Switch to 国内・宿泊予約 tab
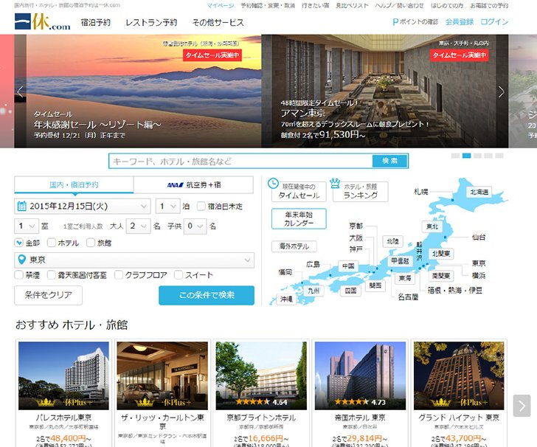This screenshot has width=537, height=447. tap(74, 185)
